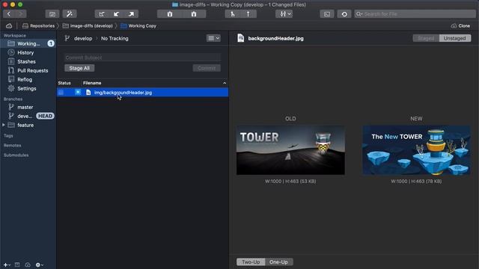The width and height of the screenshot is (479, 269).
Task: Toggle the sort direction arrow in file list header
Action: (225, 83)
